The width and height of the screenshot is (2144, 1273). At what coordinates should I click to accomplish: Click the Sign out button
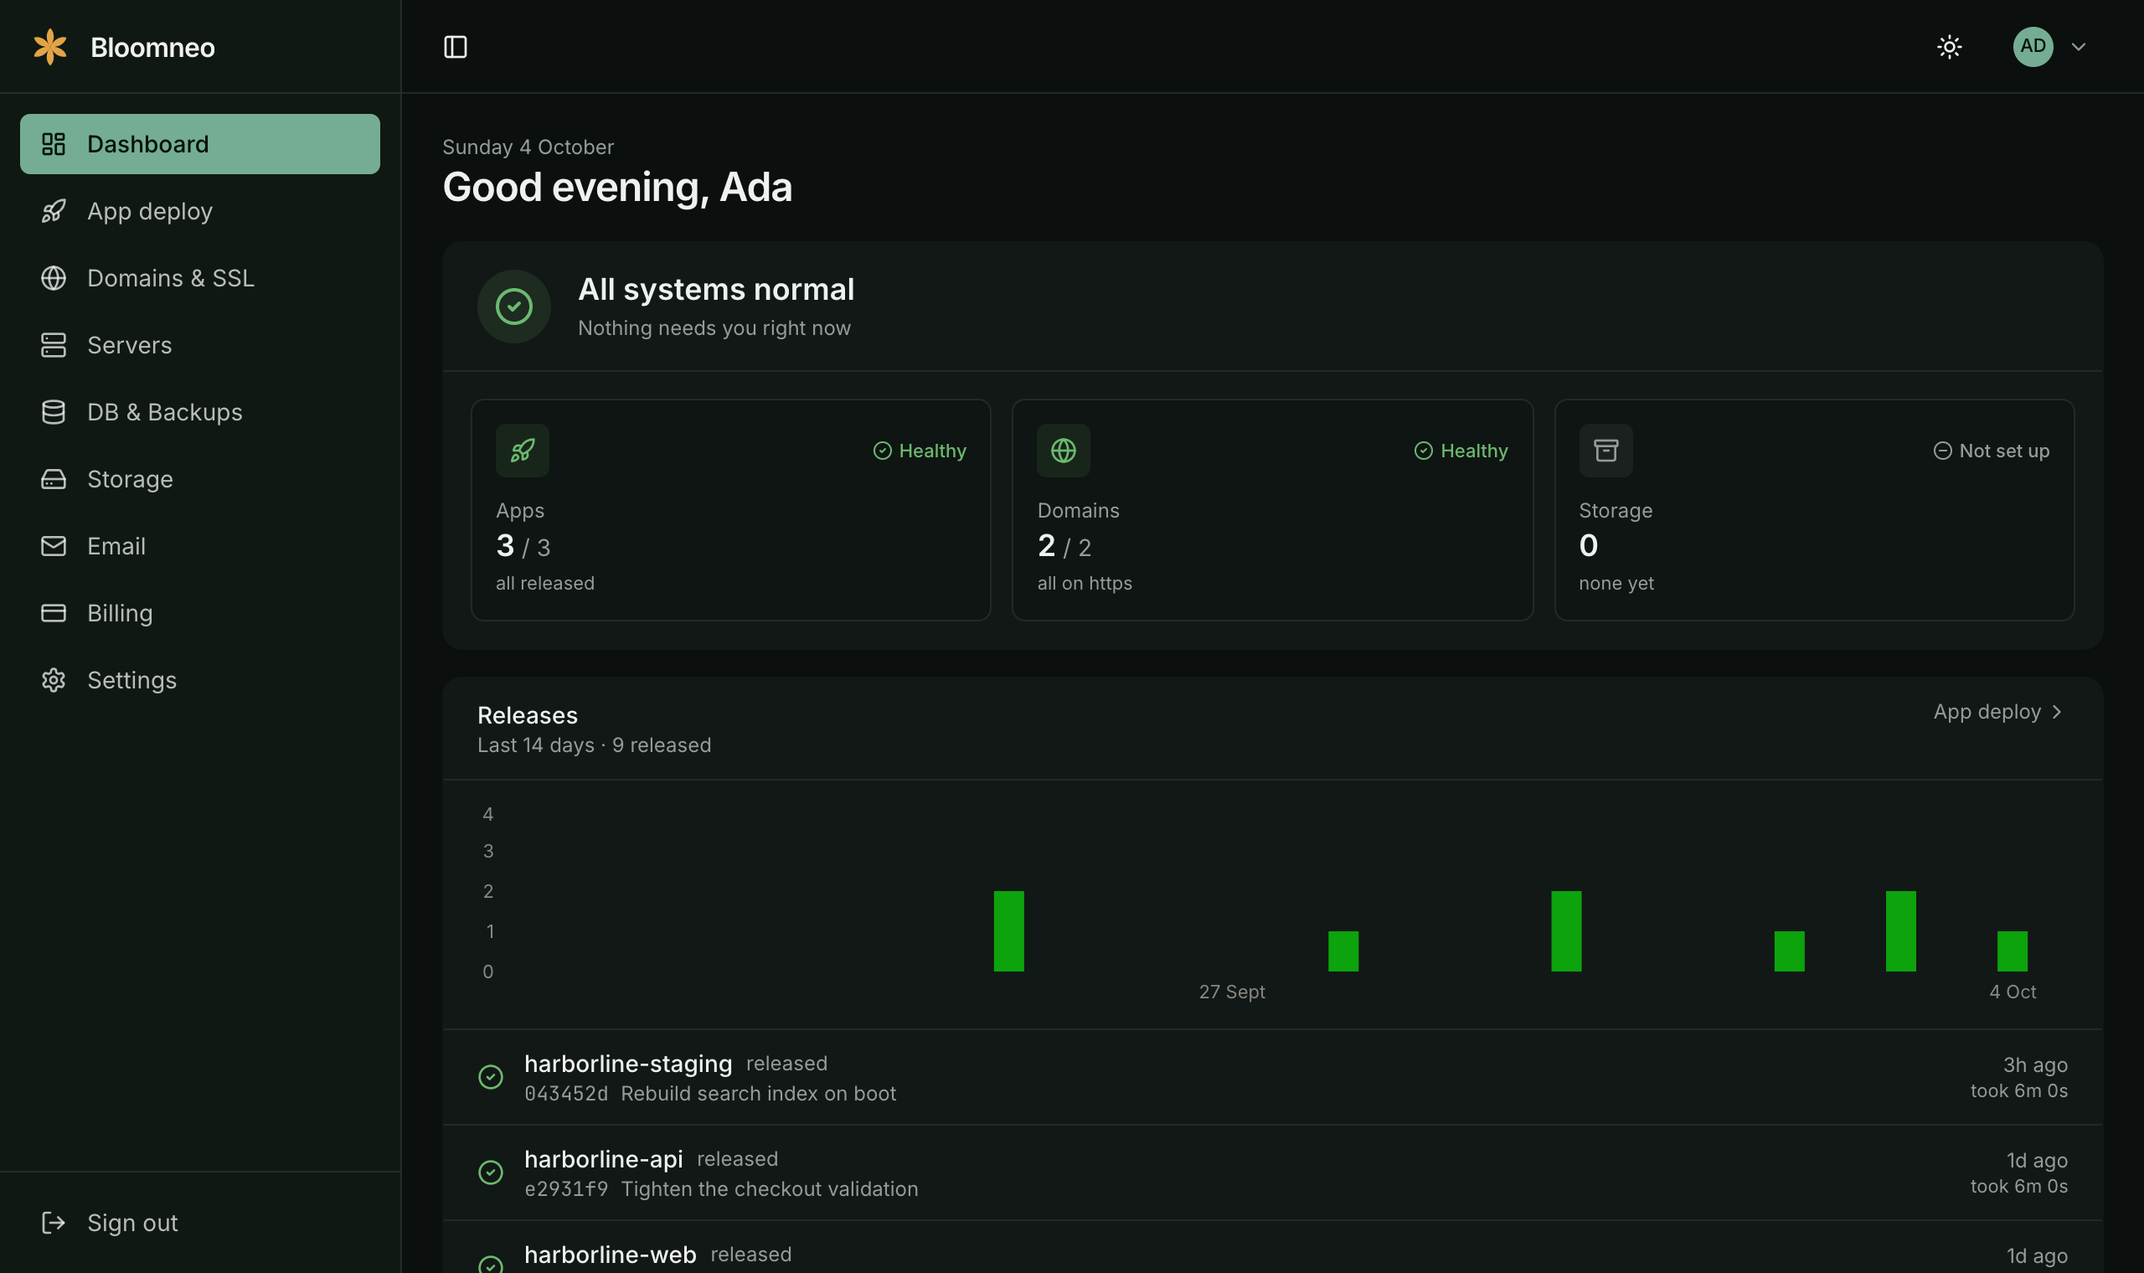click(200, 1223)
